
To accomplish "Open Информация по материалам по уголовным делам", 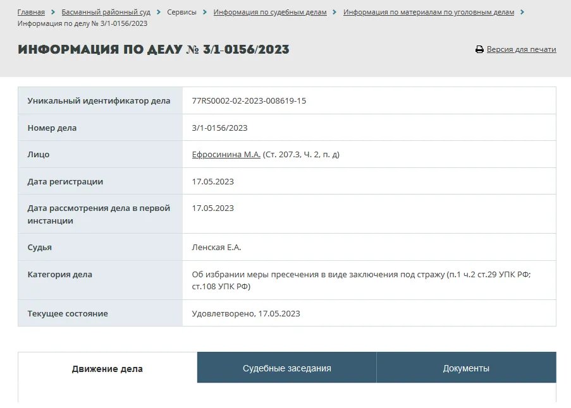I will tap(428, 13).
